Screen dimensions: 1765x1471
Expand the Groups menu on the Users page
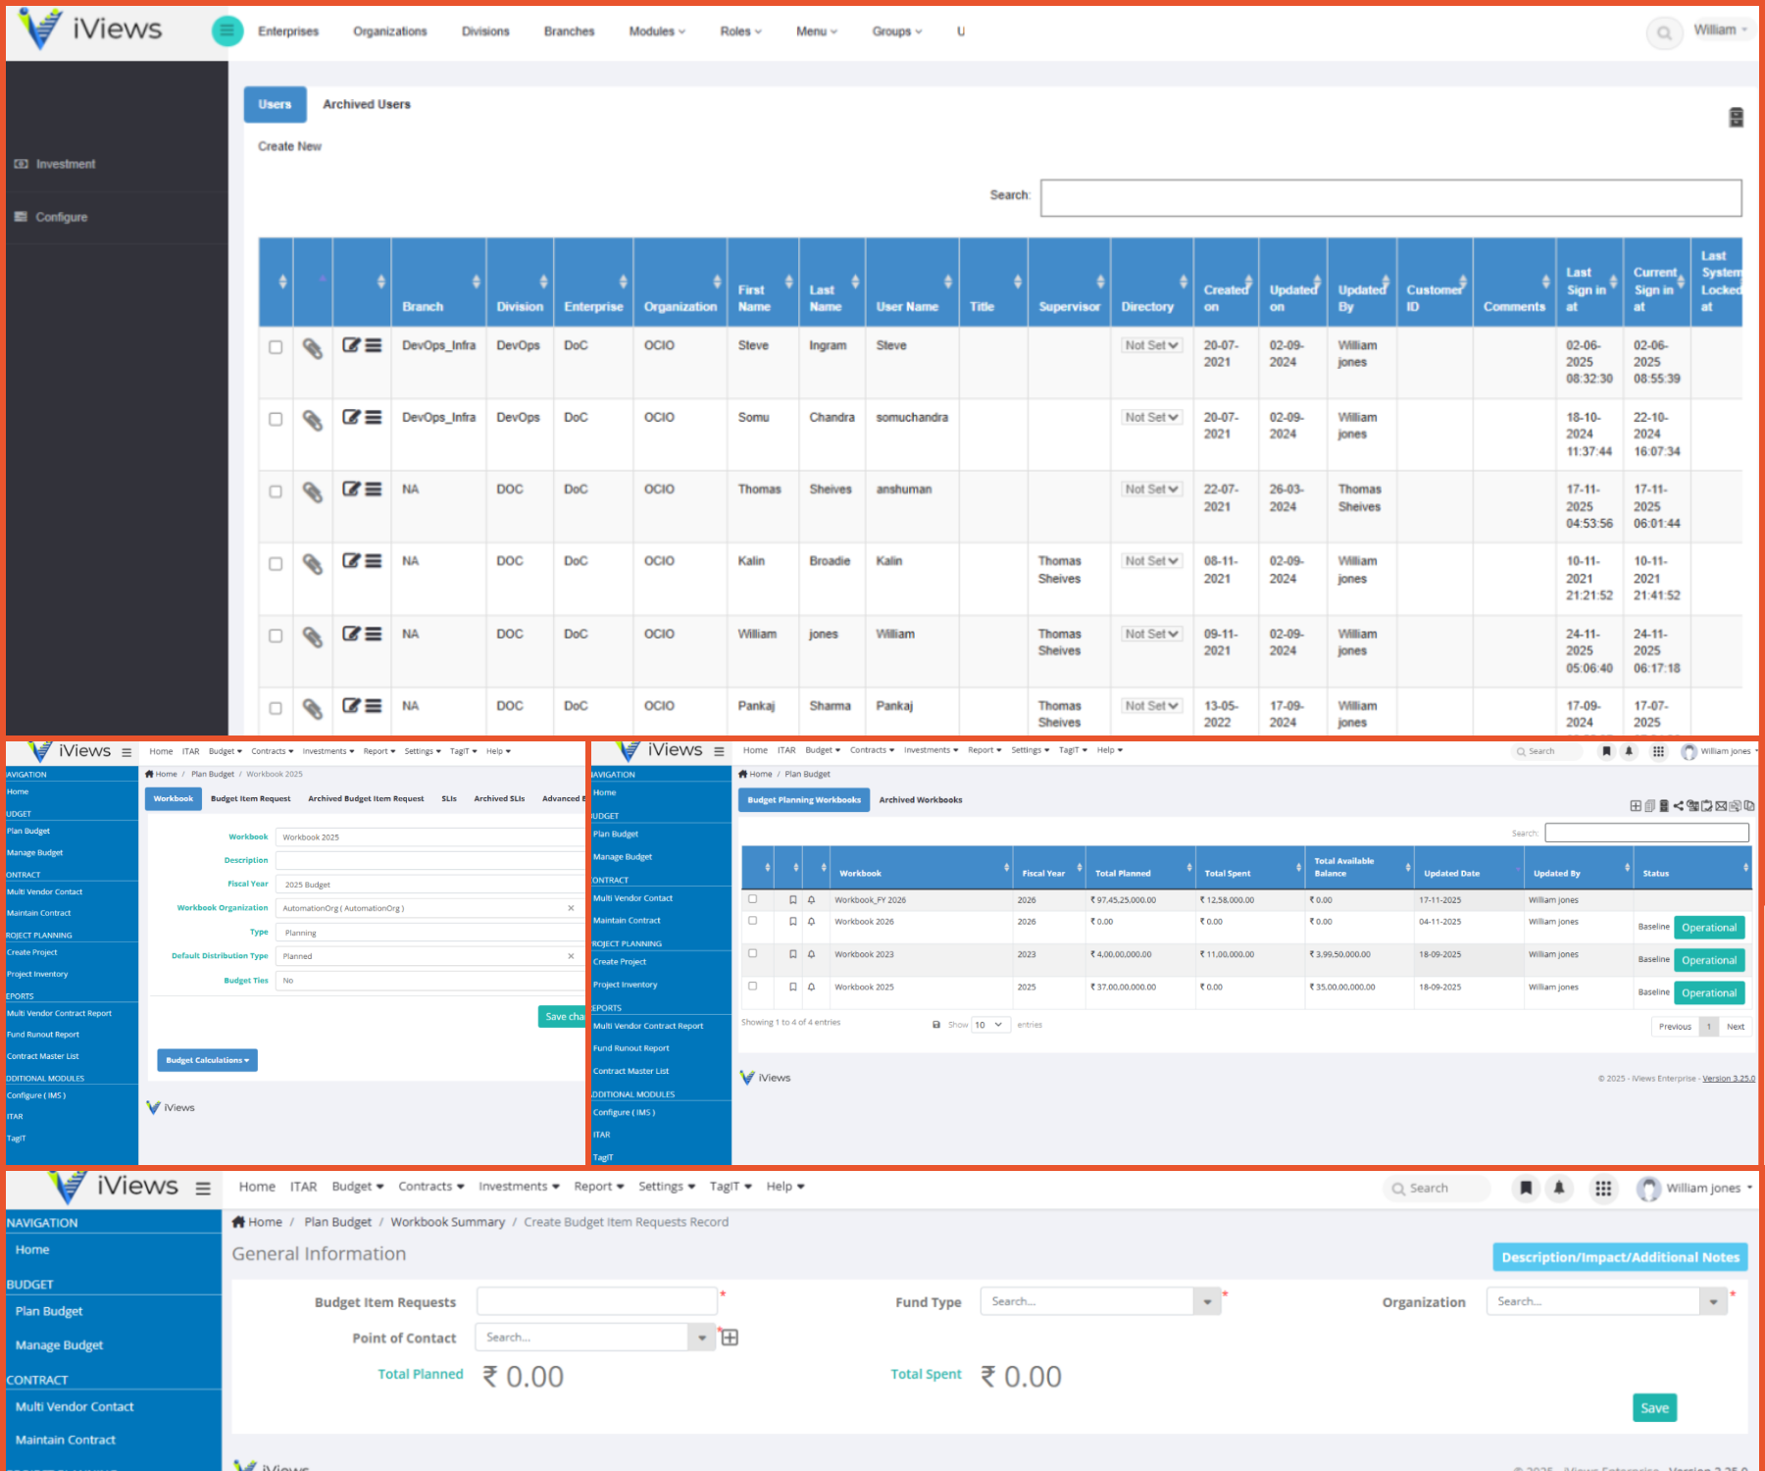897,31
